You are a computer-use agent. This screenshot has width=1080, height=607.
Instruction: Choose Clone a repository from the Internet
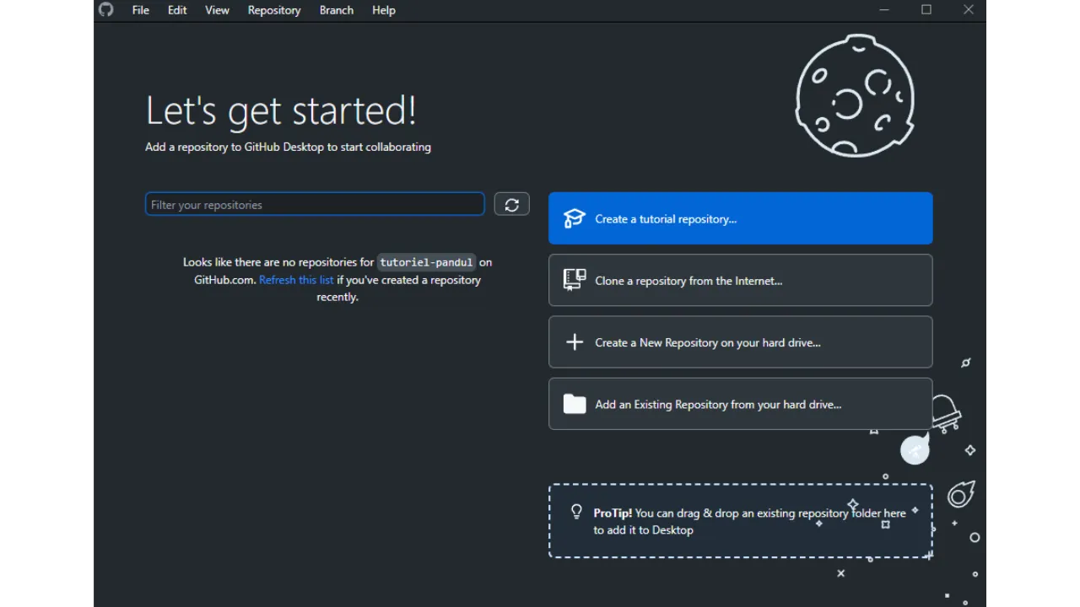[741, 280]
